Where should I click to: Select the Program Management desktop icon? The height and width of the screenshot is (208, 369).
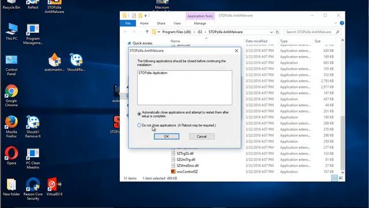click(33, 34)
